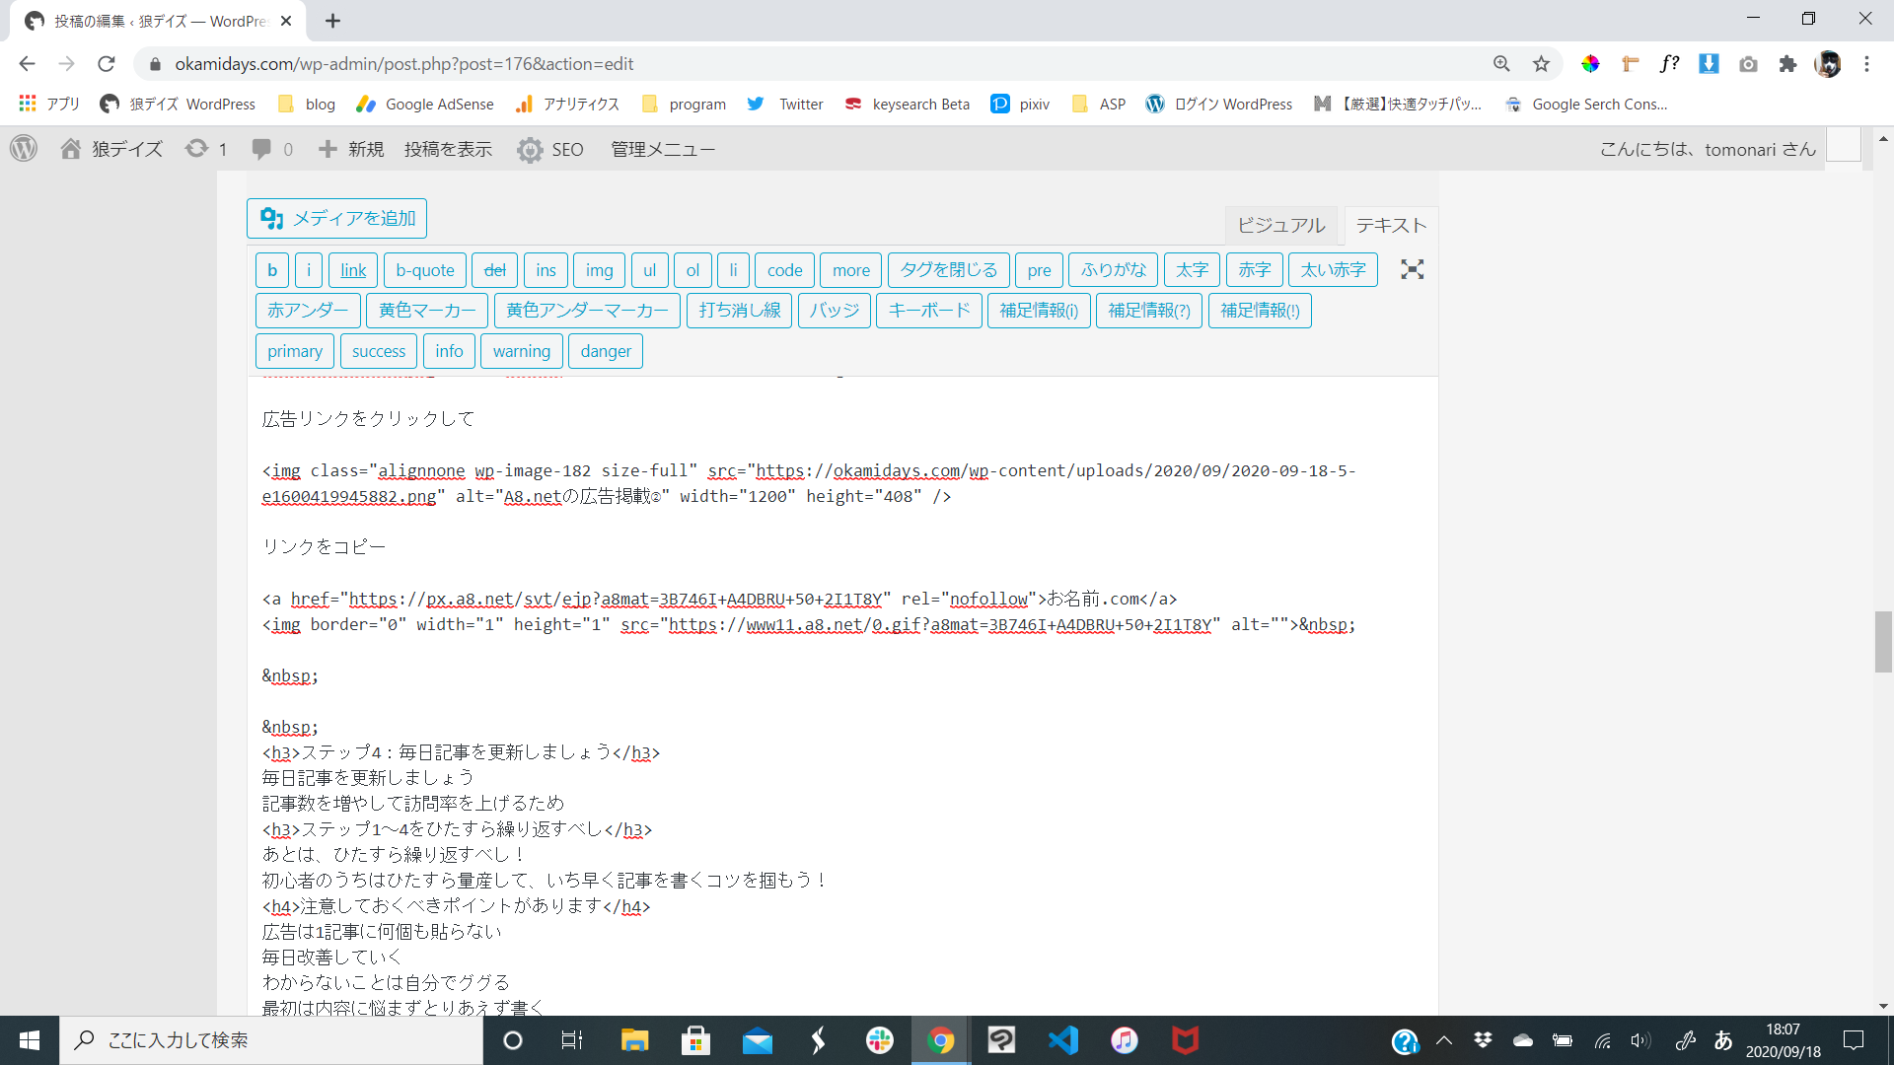The width and height of the screenshot is (1894, 1065).
Task: Click the camera screenshot extension icon
Action: coord(1748,64)
